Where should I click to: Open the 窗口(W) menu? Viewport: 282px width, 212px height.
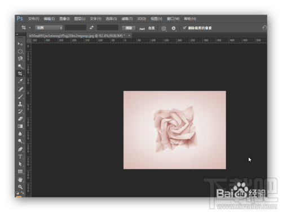(173, 19)
